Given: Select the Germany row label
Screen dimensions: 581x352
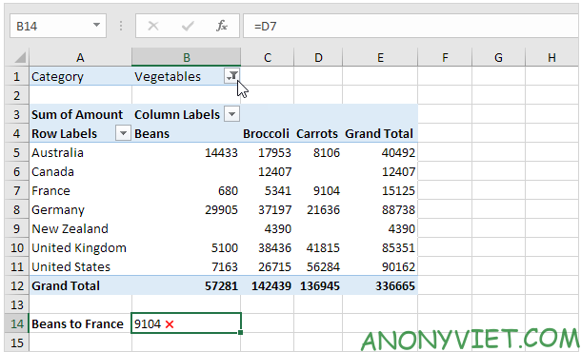Looking at the screenshot, I should [x=80, y=209].
